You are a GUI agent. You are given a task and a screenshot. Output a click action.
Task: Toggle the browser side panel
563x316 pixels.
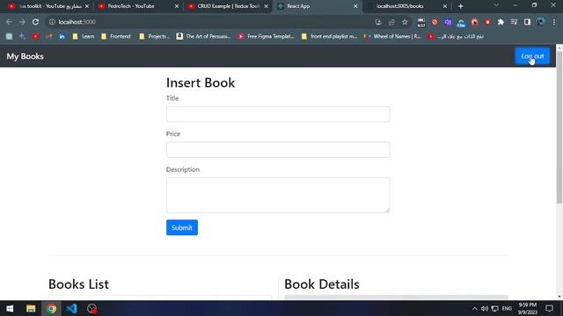[527, 22]
